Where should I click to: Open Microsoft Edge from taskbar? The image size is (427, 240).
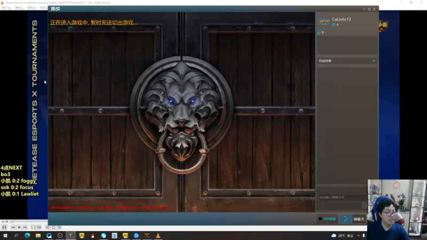27,236
